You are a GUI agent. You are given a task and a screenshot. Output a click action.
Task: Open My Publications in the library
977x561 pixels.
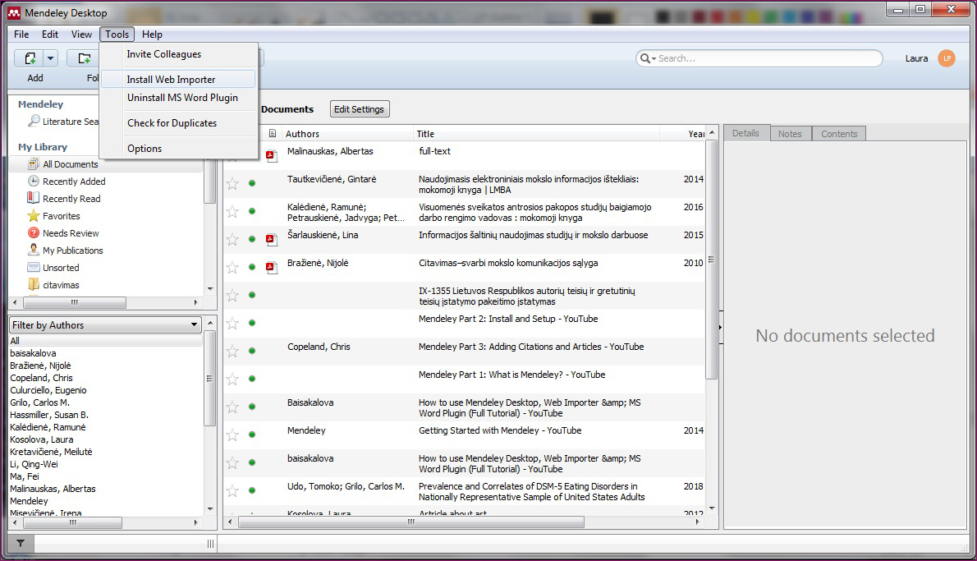[x=72, y=251]
